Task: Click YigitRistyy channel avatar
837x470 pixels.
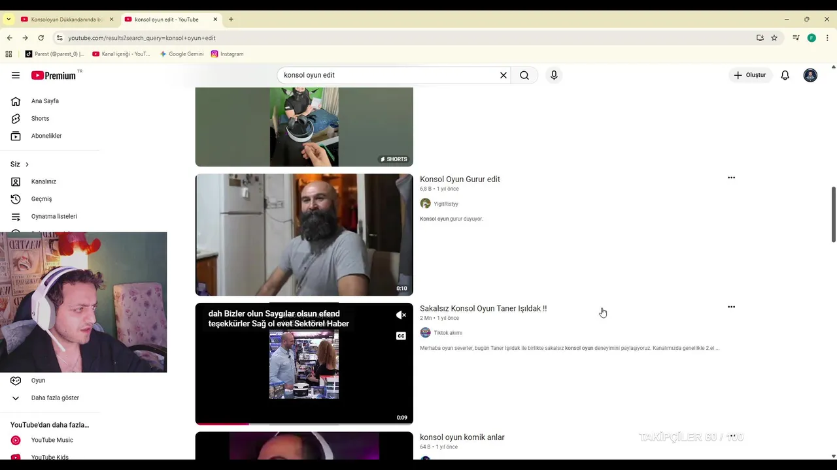Action: point(425,204)
